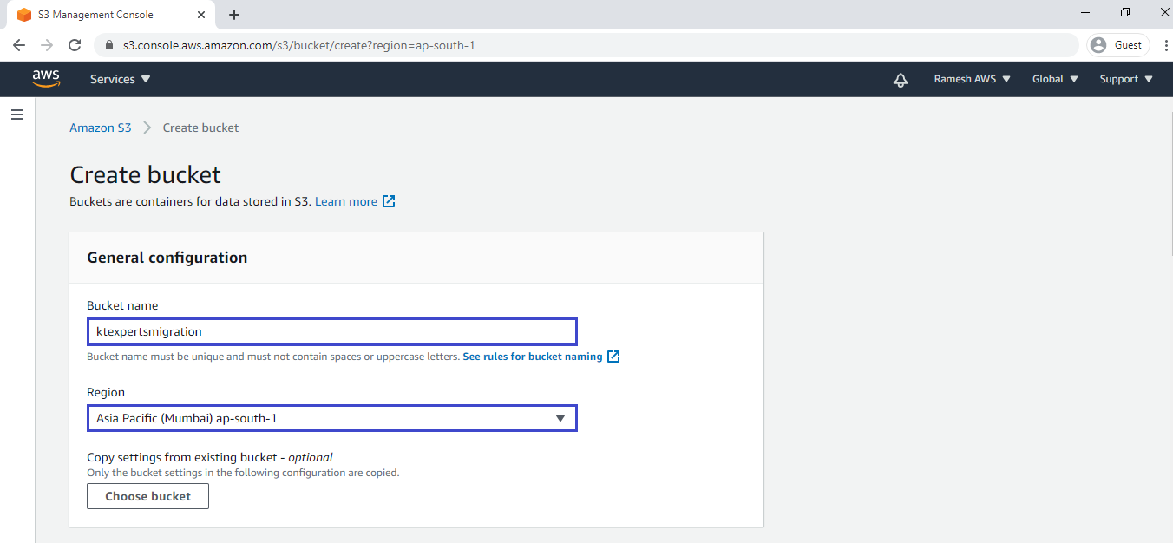Click the AWS logo home icon
Screen dimensions: 1173x543
click(46, 79)
